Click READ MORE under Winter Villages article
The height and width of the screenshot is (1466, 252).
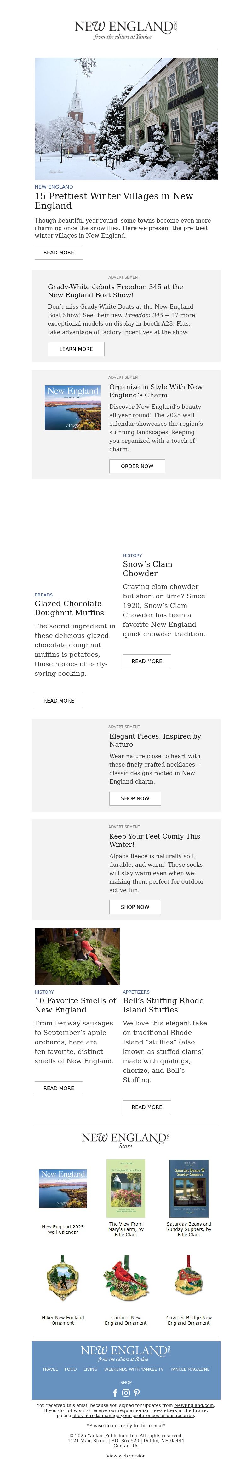coord(59,252)
